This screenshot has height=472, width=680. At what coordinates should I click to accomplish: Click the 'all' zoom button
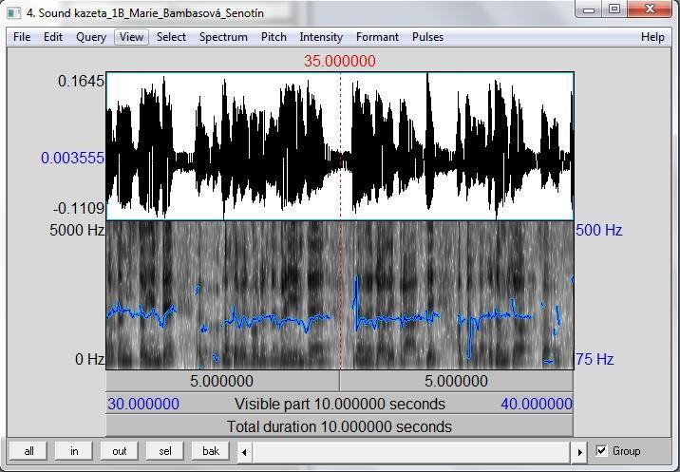tap(29, 451)
